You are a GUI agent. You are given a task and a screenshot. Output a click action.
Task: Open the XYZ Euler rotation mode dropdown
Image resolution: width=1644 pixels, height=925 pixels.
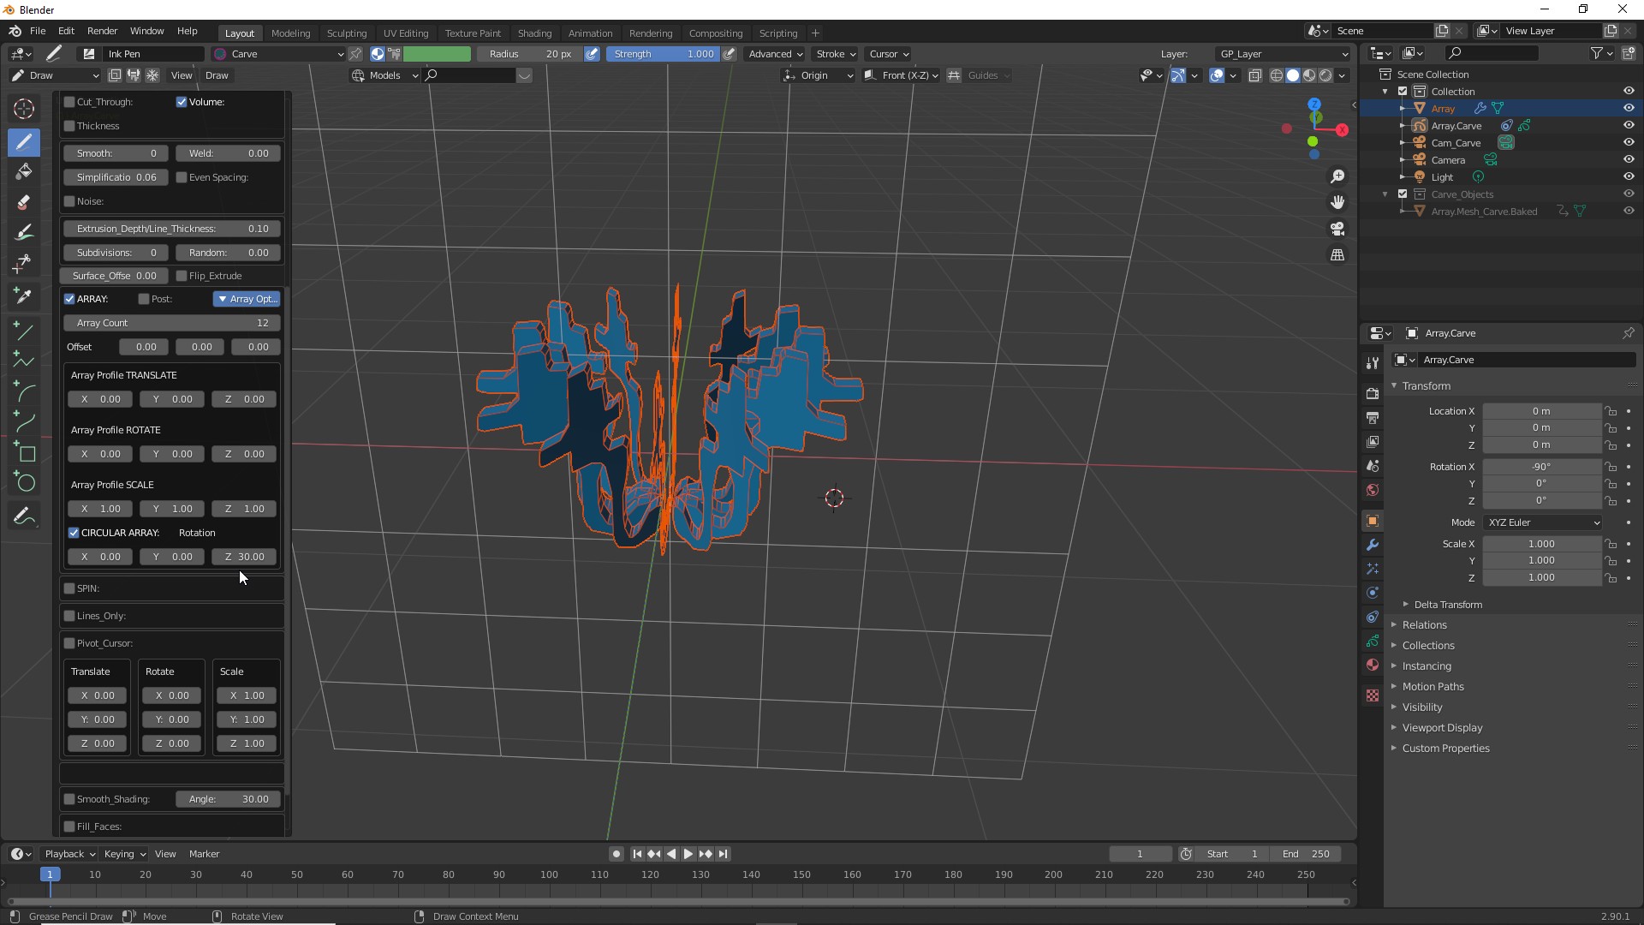coord(1543,522)
